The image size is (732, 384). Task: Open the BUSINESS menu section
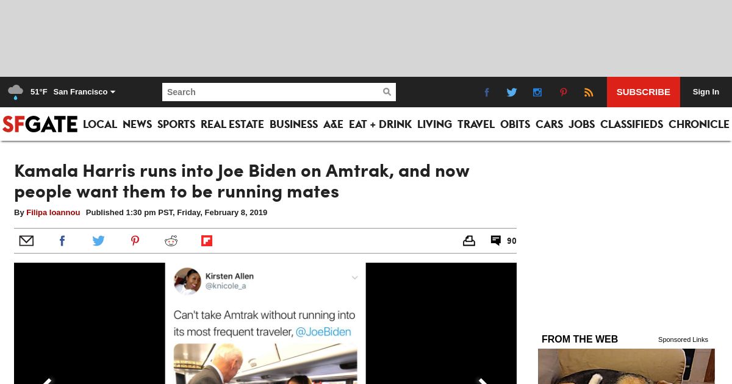tap(293, 124)
